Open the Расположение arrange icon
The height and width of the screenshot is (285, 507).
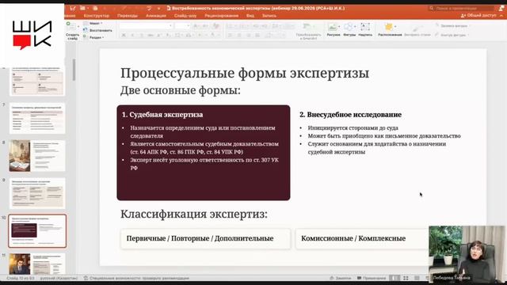pos(389,27)
